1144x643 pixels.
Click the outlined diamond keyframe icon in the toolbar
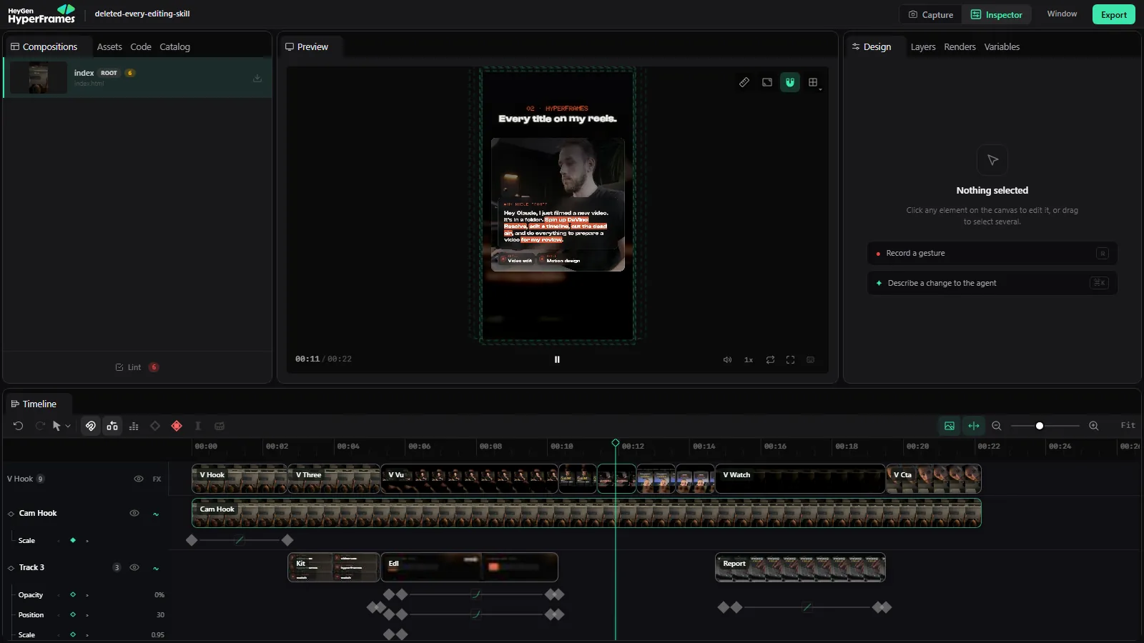155,426
